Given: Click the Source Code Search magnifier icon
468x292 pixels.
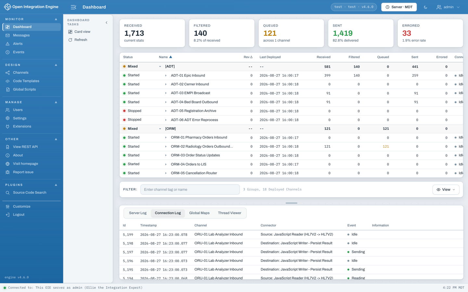Looking at the screenshot, I should (7, 193).
